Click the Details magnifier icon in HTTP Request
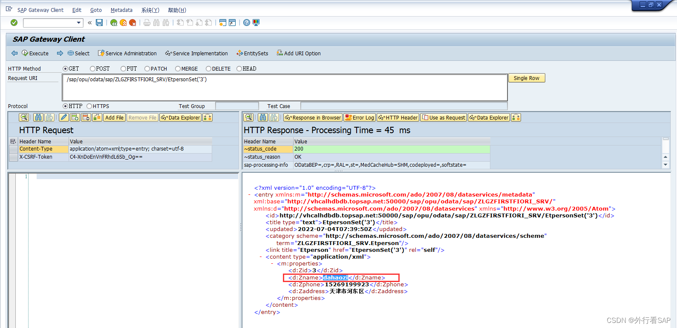This screenshot has height=328, width=677. tap(24, 117)
